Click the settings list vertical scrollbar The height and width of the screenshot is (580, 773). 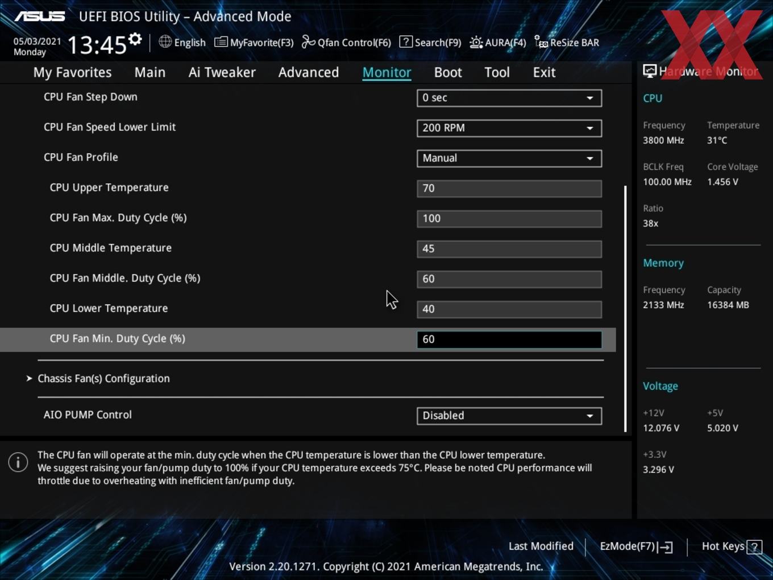click(x=625, y=308)
